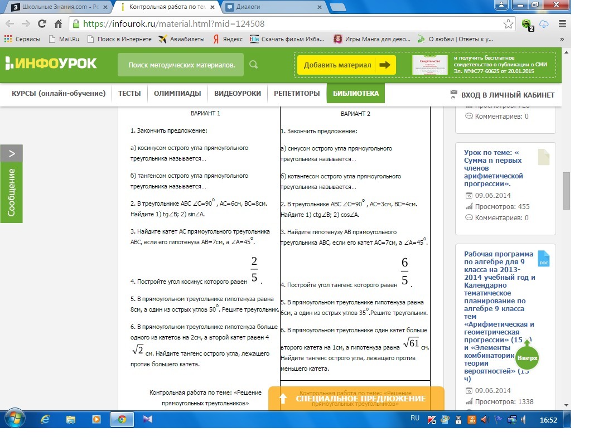Close the Контрольная работа tab
Image resolution: width=589 pixels, height=446 pixels.
coord(213,7)
